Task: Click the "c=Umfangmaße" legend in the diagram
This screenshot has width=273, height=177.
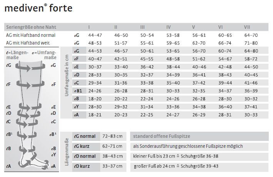Action: [44, 55]
